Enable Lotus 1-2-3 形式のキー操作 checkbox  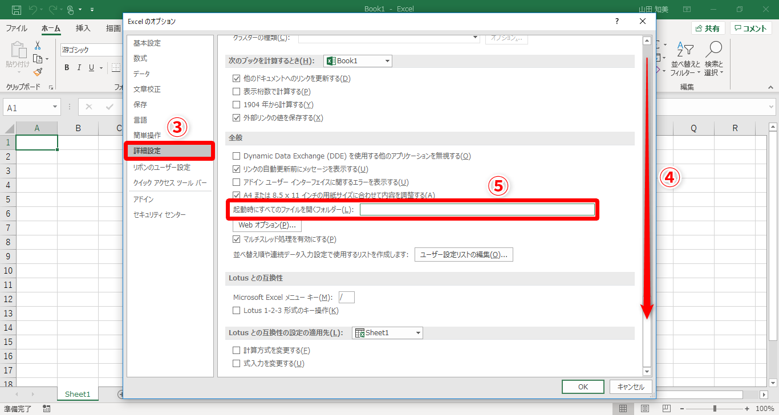tap(237, 311)
